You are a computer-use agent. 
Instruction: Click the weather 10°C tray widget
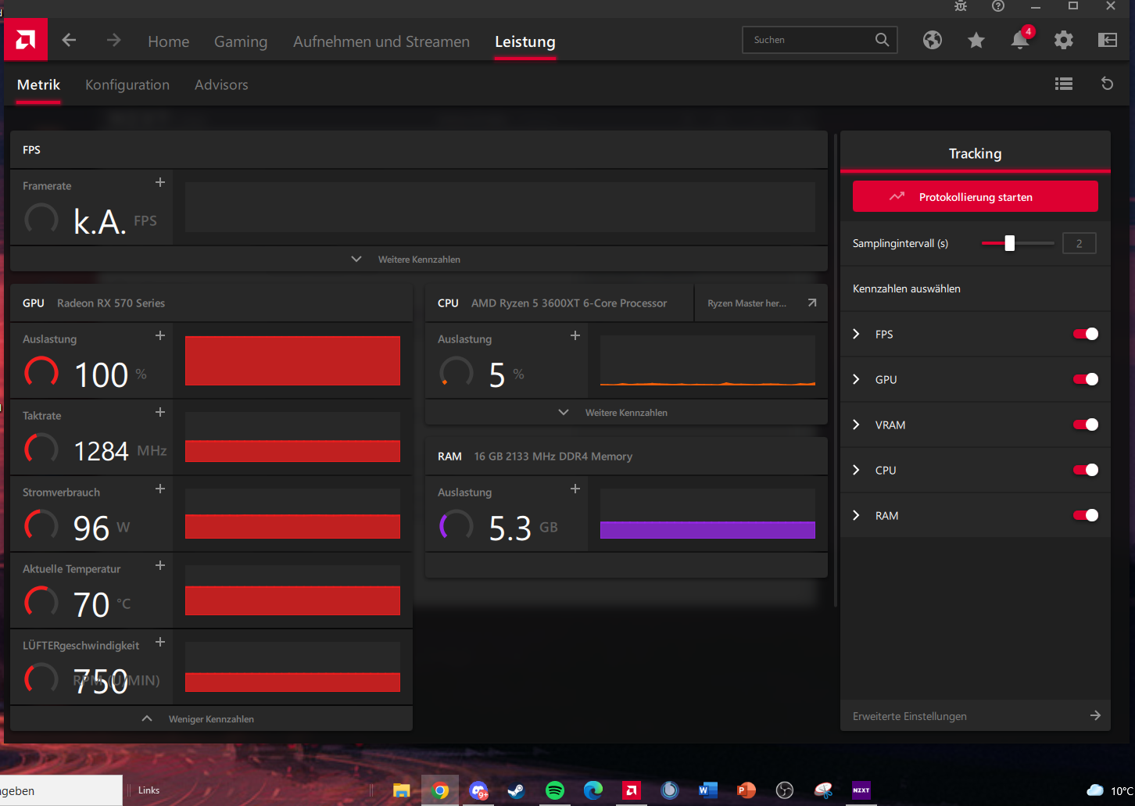(x=1110, y=790)
